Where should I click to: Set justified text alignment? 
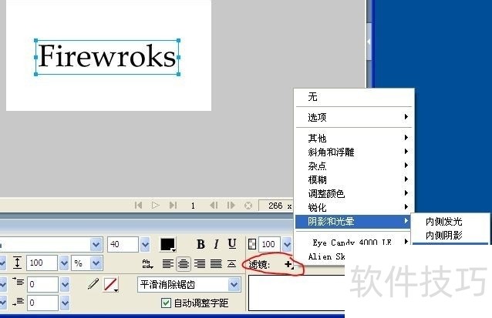point(216,264)
